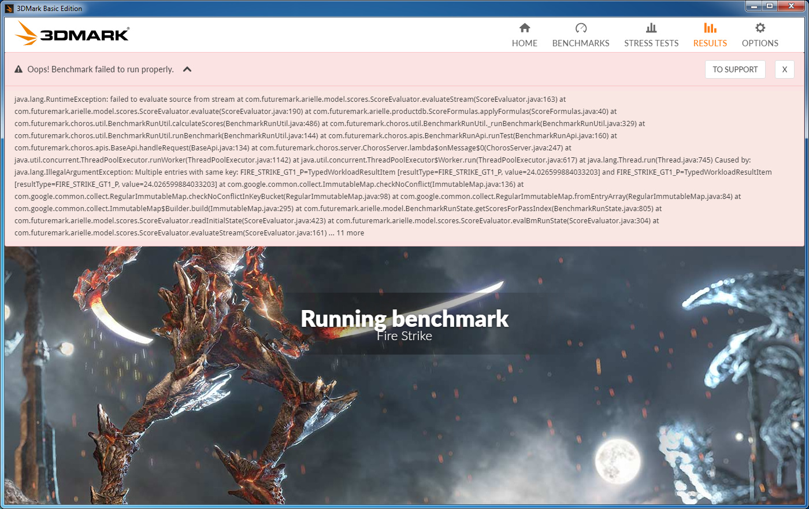Click the java.lang.RuntimeException stack trace text

393,166
